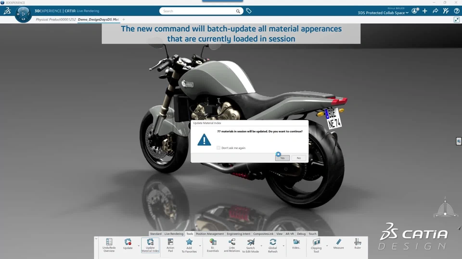Screen dimensions: 462x259
Task: Open the tag (6WTags) icon
Action: (249, 11)
